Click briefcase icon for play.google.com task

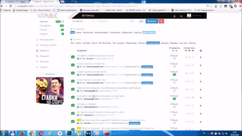73,97
